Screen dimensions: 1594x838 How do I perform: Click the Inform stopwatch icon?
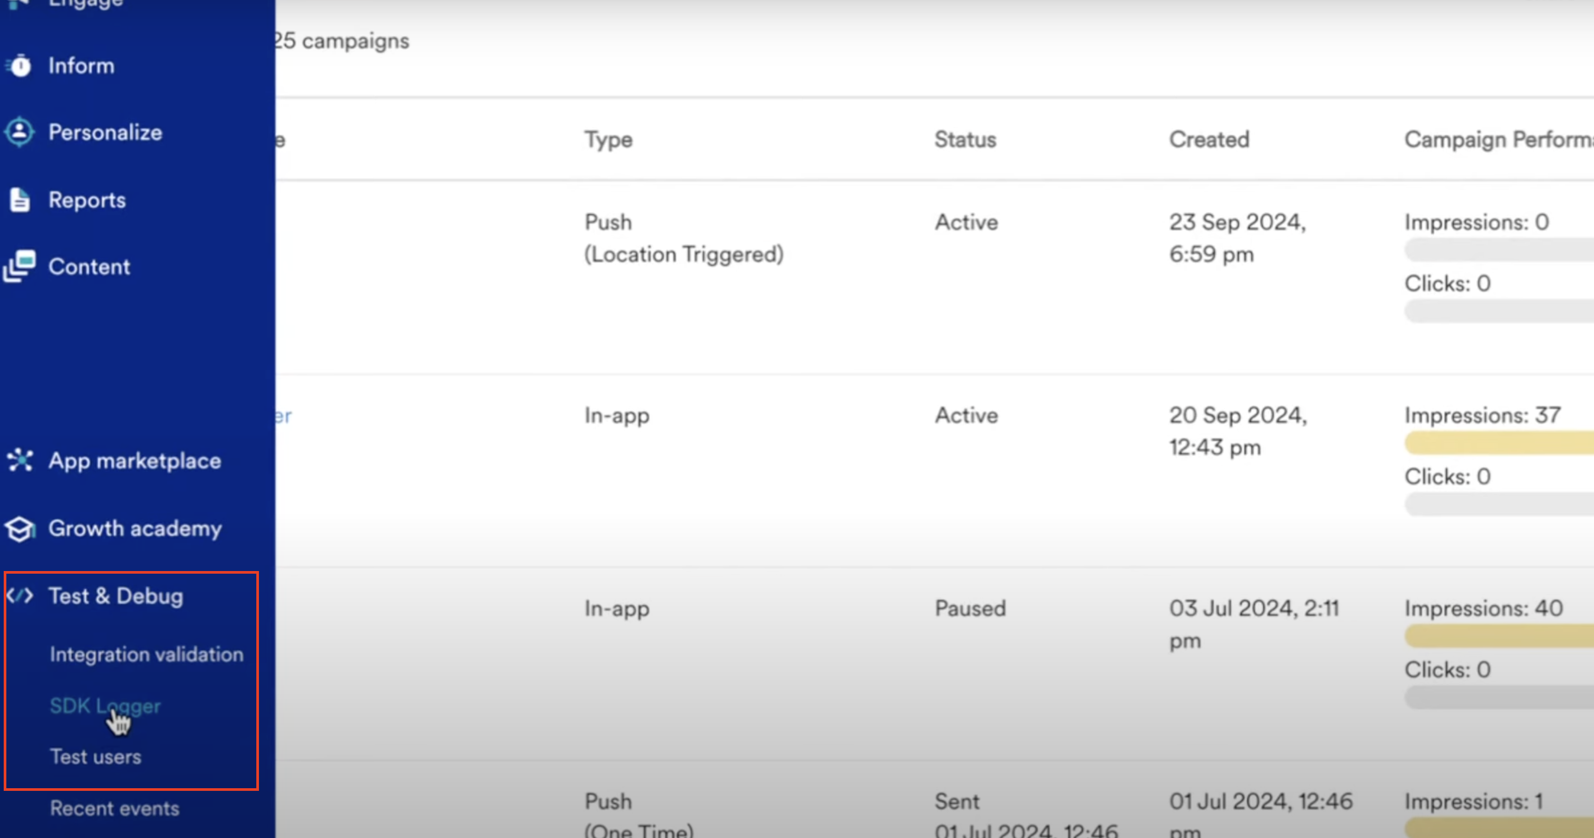[x=20, y=66]
